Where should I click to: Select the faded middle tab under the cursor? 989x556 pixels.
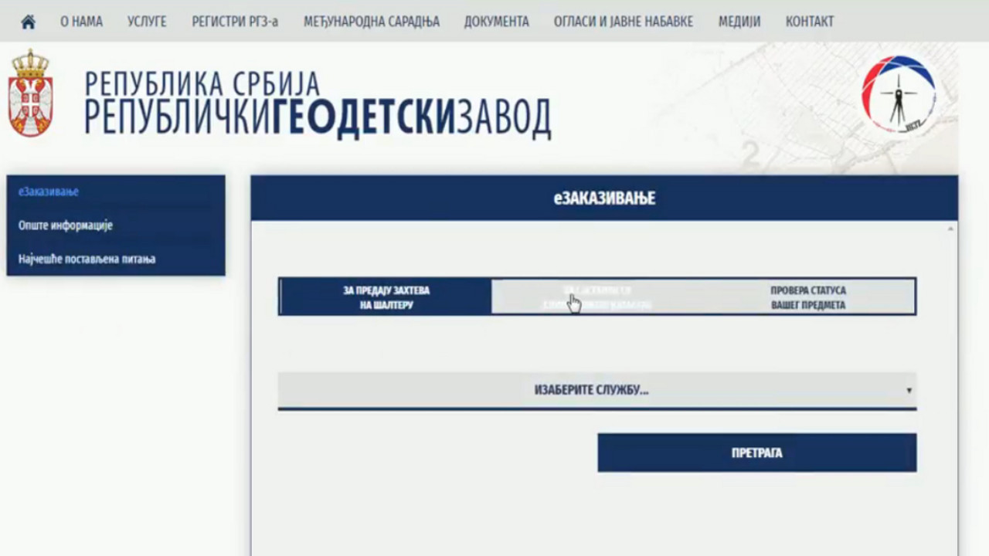click(597, 297)
